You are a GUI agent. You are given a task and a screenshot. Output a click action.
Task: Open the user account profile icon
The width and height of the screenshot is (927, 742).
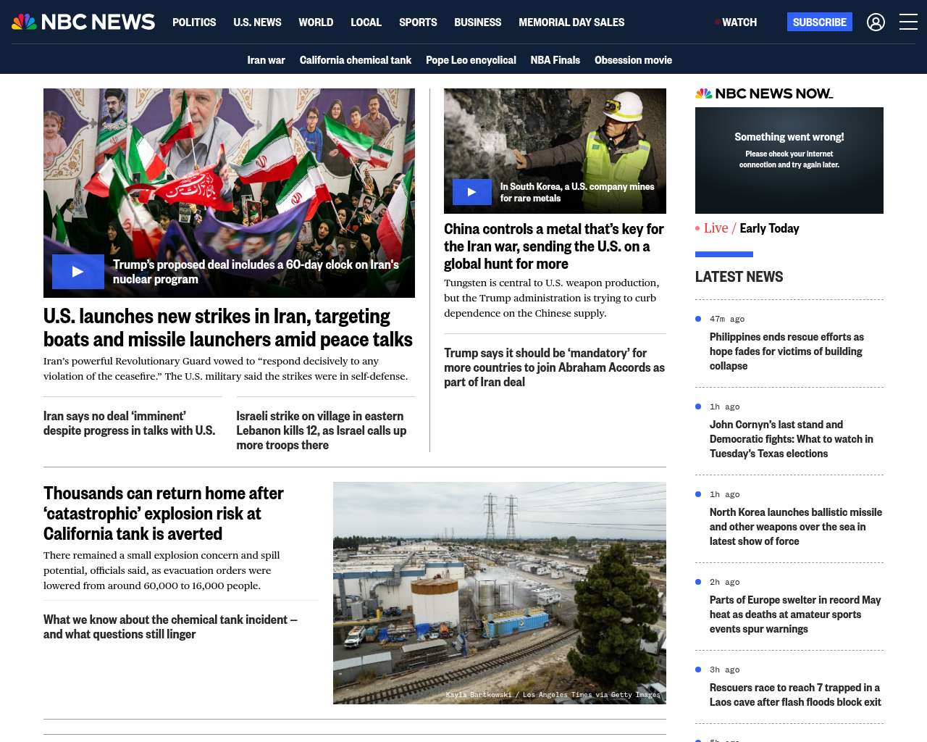coord(876,22)
